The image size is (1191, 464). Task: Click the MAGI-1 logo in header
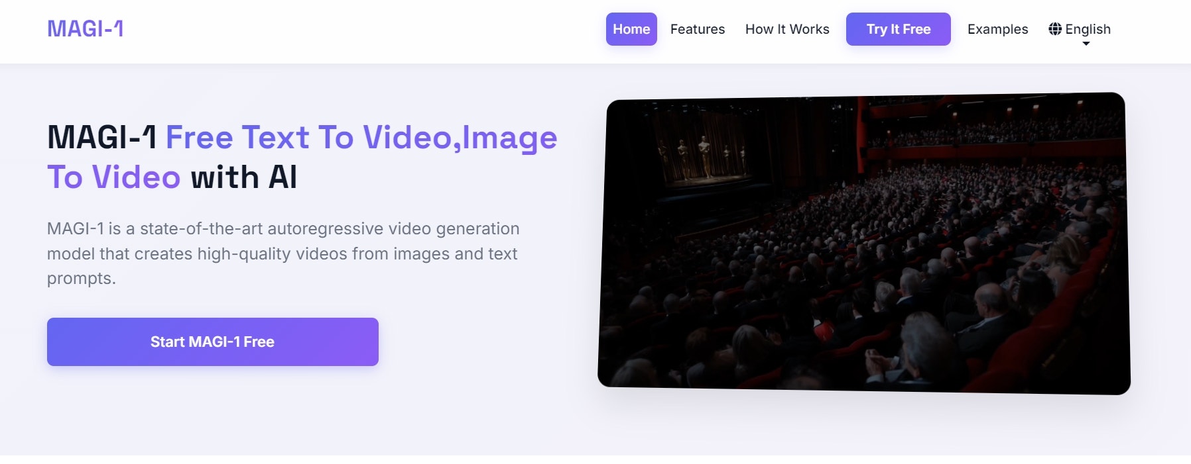pos(86,28)
